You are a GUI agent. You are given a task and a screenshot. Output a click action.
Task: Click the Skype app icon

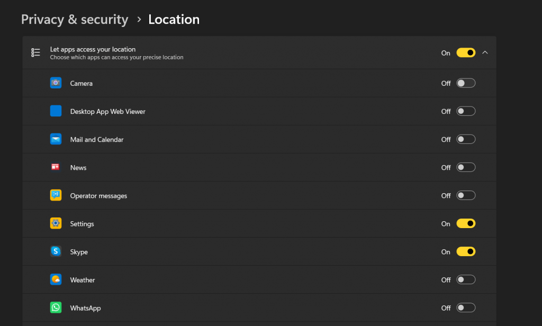pos(56,251)
